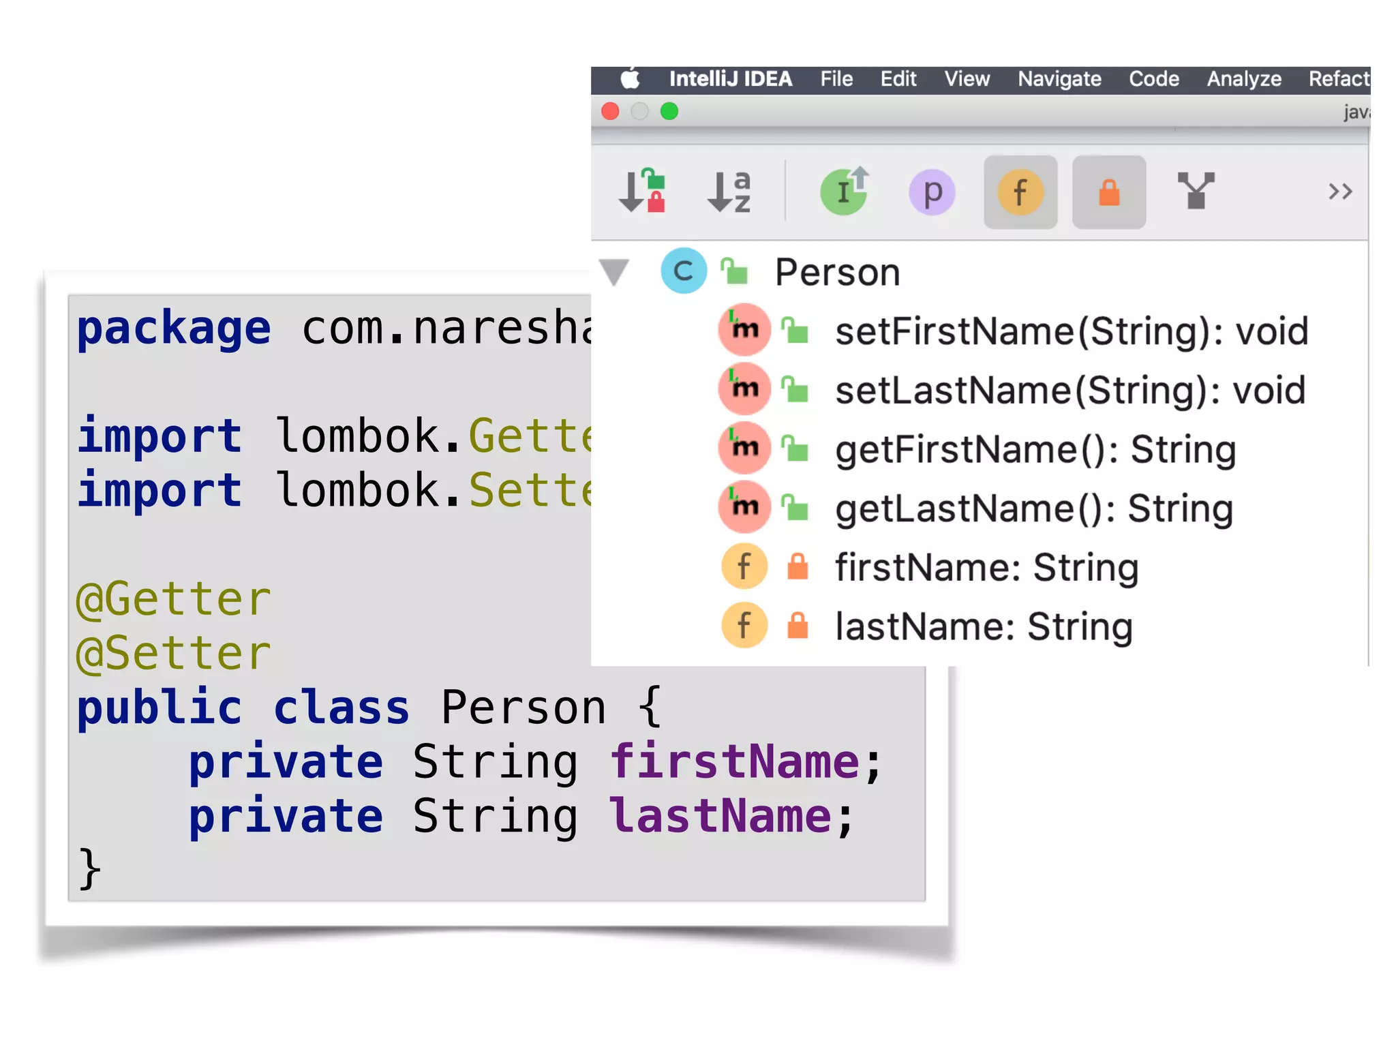Open the Apple menu
This screenshot has width=1396, height=1047.
pyautogui.click(x=631, y=79)
